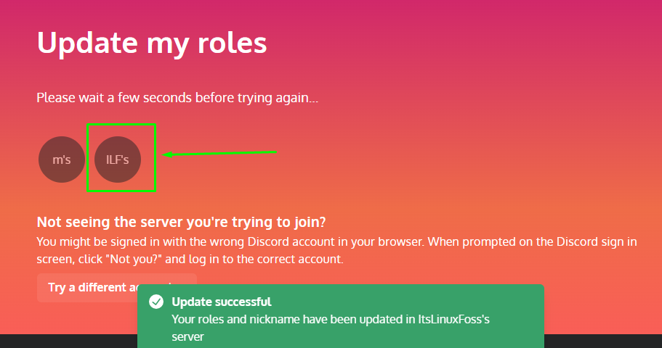
Task: Click the Update successful notification title
Action: click(221, 302)
